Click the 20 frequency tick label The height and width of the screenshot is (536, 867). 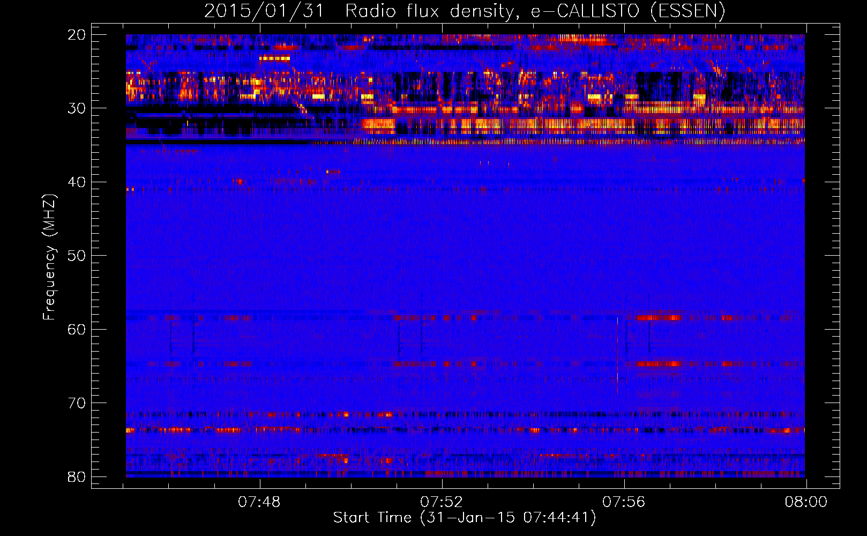coord(77,35)
